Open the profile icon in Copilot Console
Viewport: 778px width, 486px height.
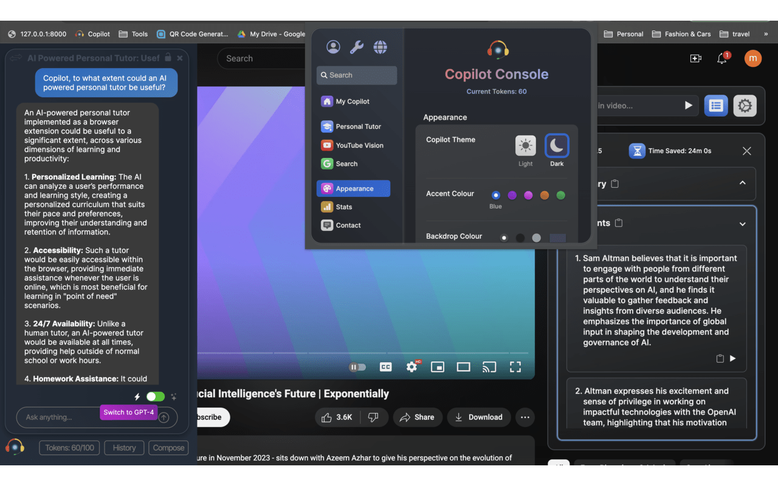pos(333,47)
